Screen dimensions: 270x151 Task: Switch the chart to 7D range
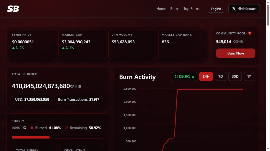click(221, 76)
